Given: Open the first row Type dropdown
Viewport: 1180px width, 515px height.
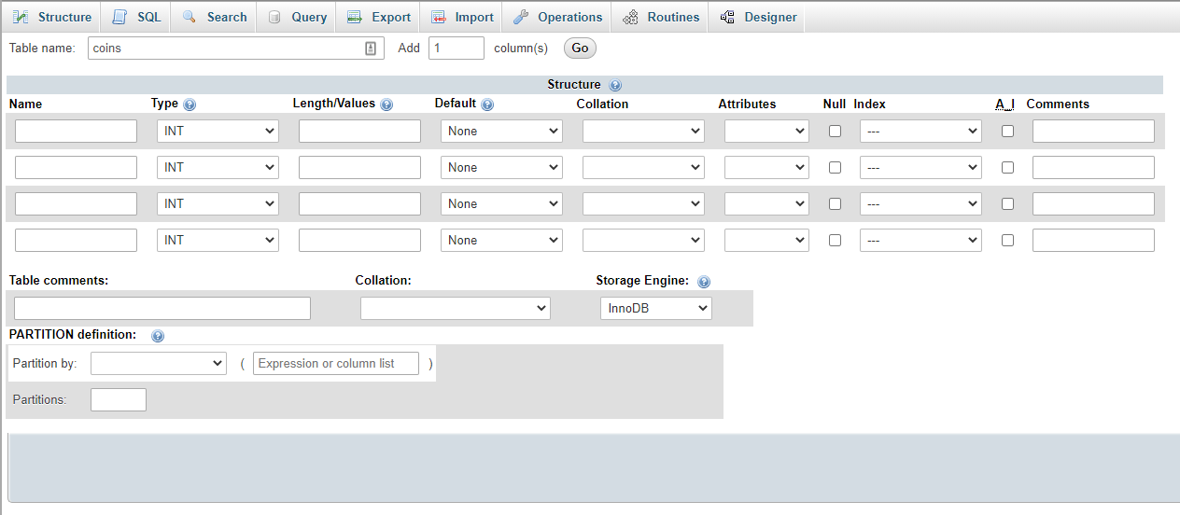Looking at the screenshot, I should pos(218,132).
